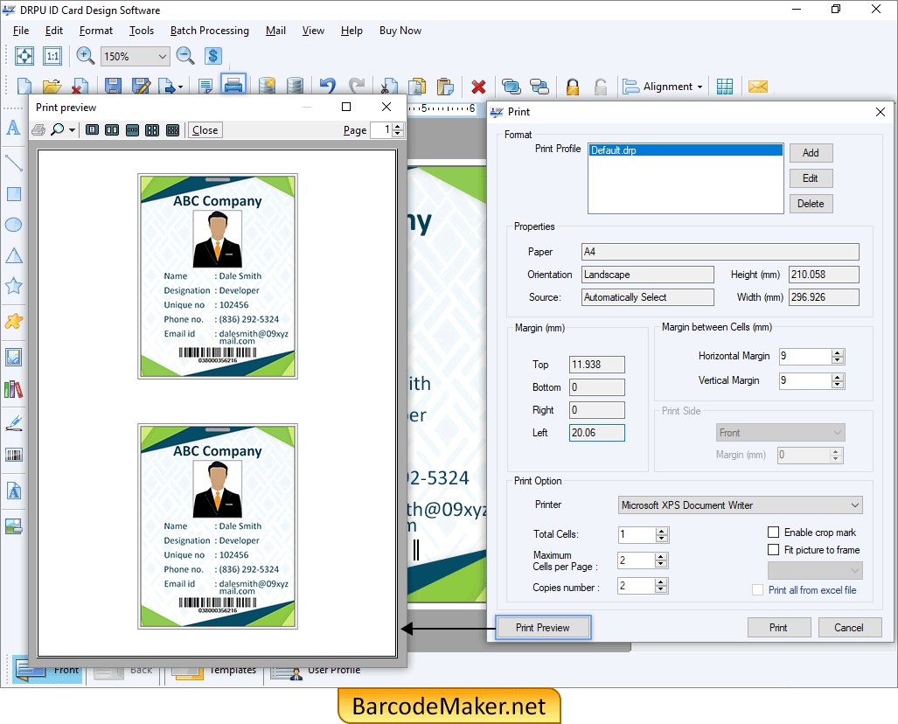Select the Star shape tool
Screen dimensions: 898x724
14,285
